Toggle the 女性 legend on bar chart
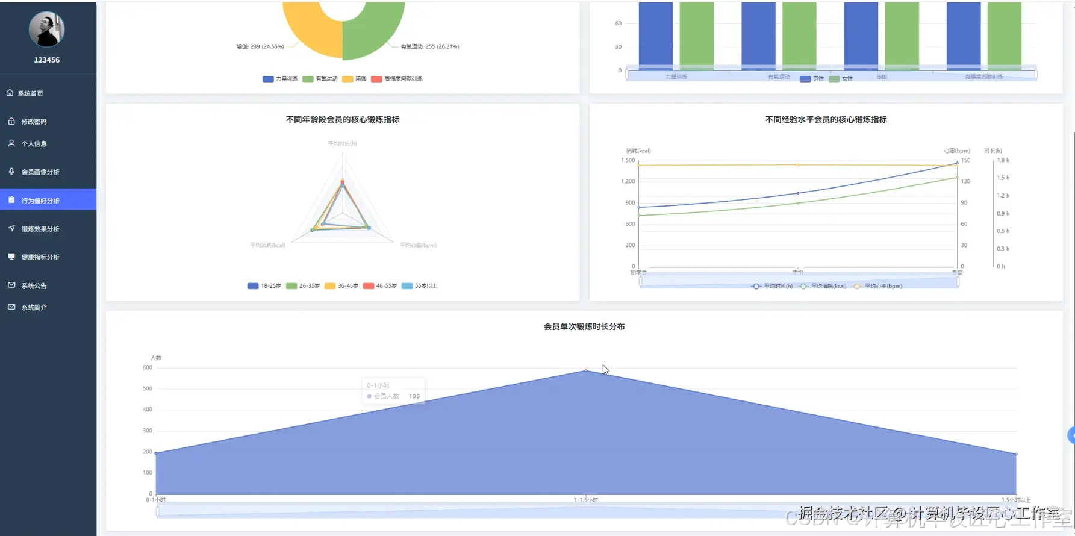The width and height of the screenshot is (1075, 536). (x=841, y=79)
